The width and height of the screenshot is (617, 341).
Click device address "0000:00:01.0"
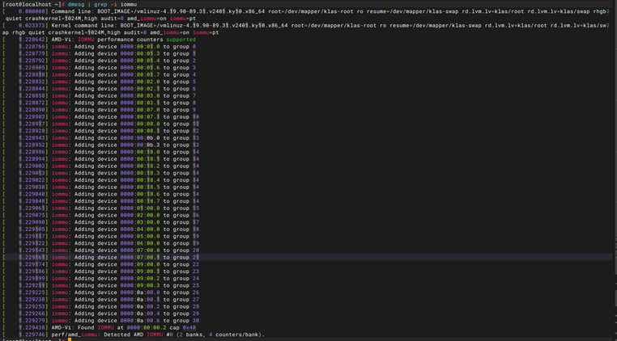click(x=140, y=47)
